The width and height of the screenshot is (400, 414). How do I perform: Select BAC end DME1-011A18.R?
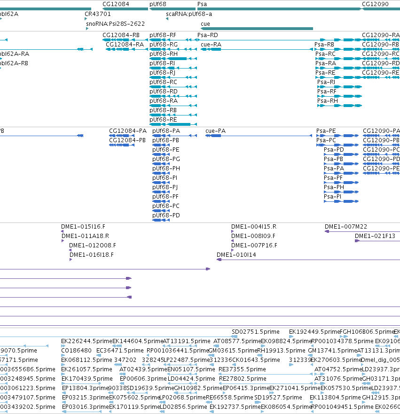(x=63, y=241)
